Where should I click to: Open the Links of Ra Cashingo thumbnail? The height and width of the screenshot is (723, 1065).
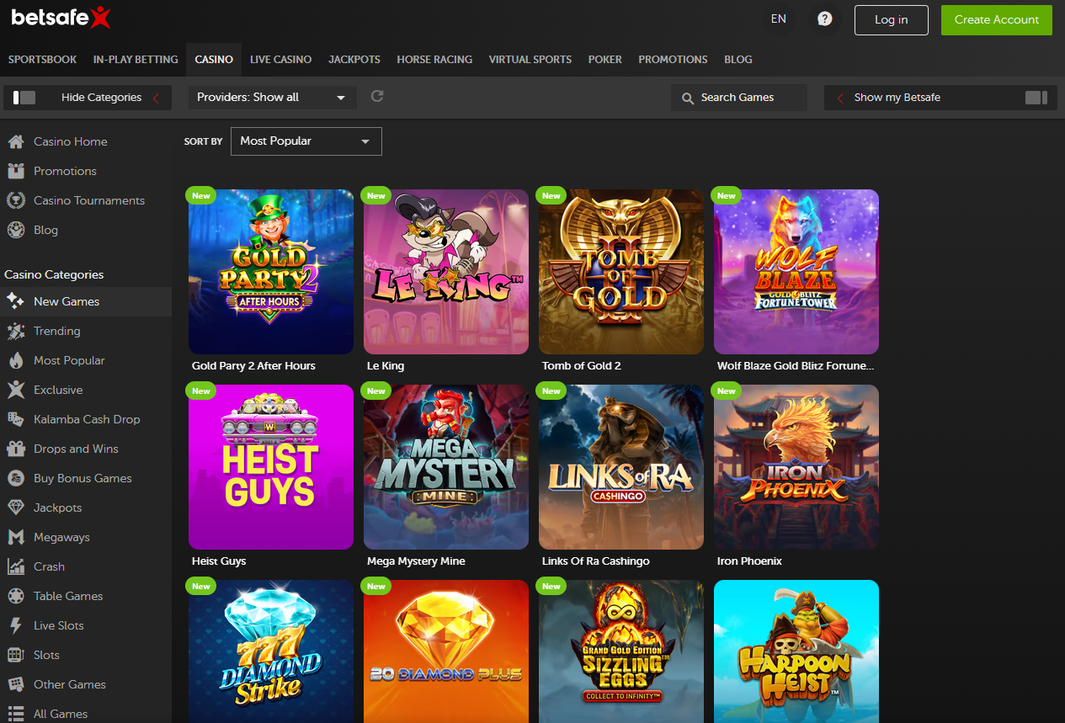pyautogui.click(x=621, y=467)
